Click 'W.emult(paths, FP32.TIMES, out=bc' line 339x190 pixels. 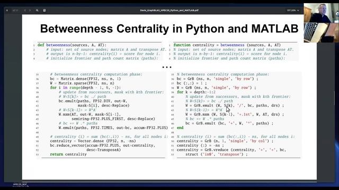pos(113,128)
